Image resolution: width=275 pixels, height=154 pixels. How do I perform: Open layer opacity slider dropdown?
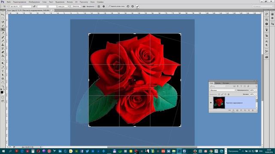click(256, 90)
